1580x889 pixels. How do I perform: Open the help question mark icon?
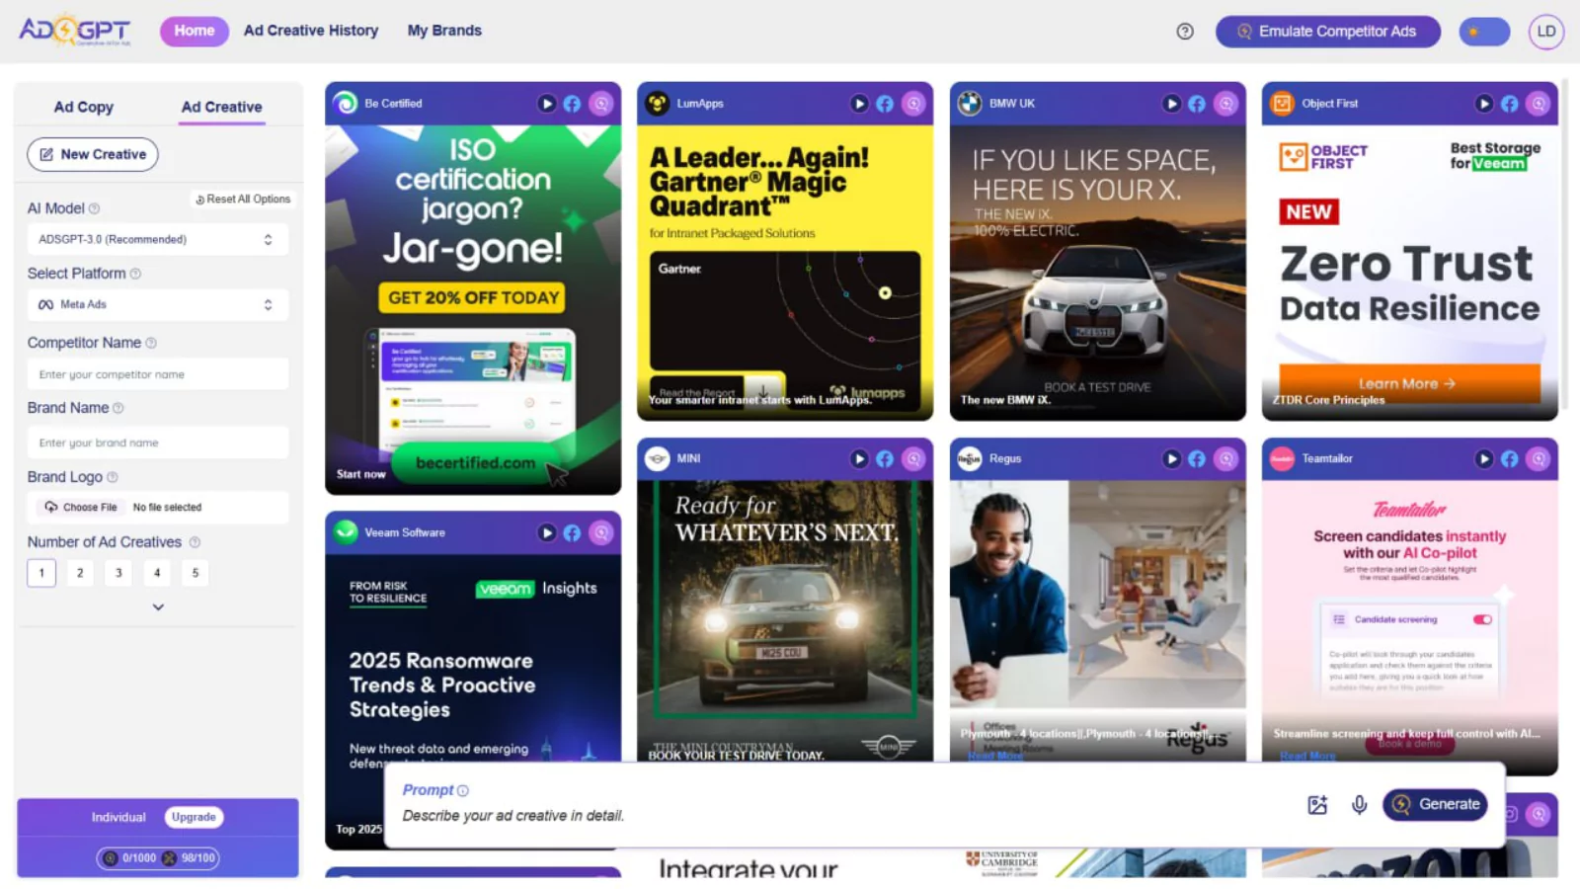click(x=1185, y=32)
